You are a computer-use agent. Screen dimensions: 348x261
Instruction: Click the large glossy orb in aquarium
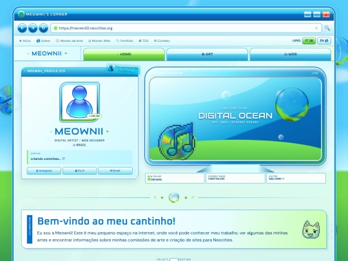[292, 104]
